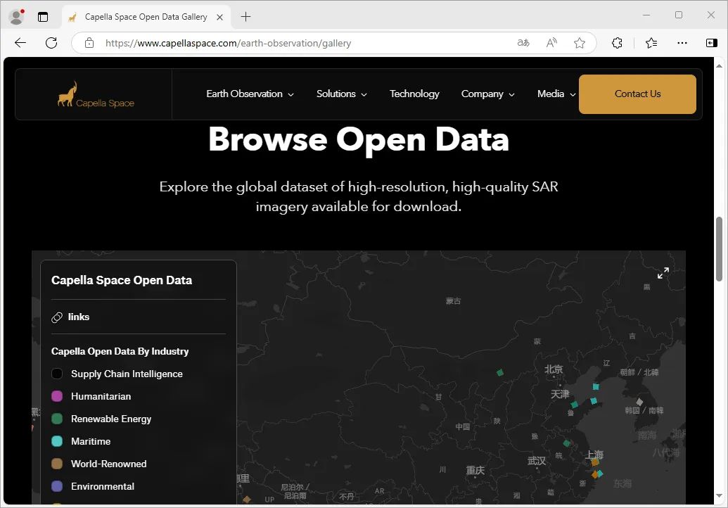Image resolution: width=728 pixels, height=508 pixels.
Task: Expand the Company dropdown menu
Action: (x=487, y=94)
